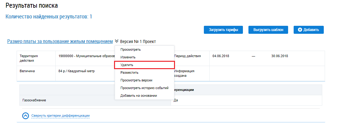Select Разместить from the menu
Image resolution: width=337 pixels, height=129 pixels.
tap(129, 73)
